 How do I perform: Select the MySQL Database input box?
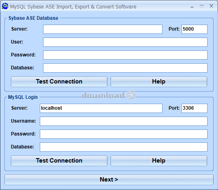[123, 147]
